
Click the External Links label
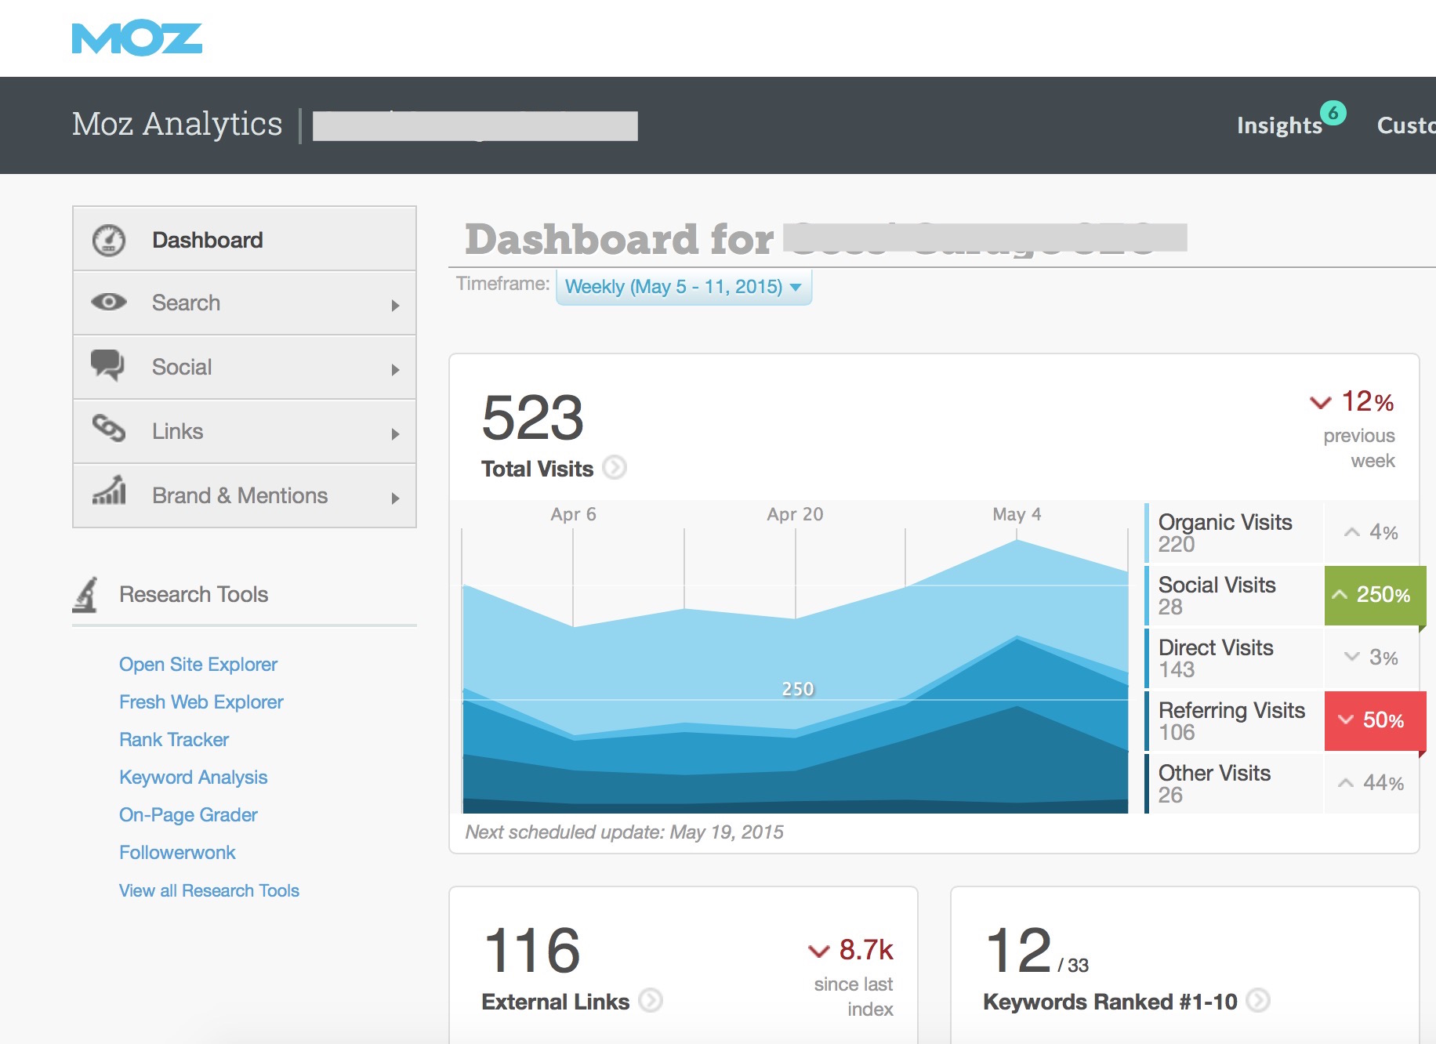click(555, 1002)
